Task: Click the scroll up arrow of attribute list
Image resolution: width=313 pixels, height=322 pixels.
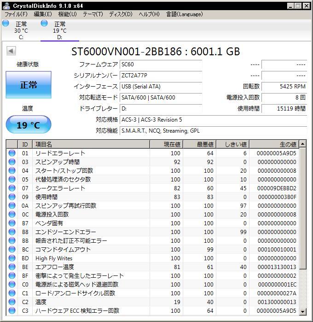Action: 302,144
